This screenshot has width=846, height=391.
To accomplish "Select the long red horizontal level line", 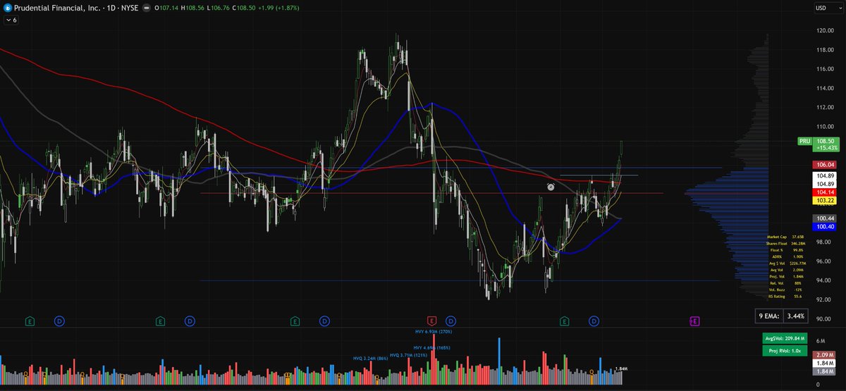I will tap(431, 193).
